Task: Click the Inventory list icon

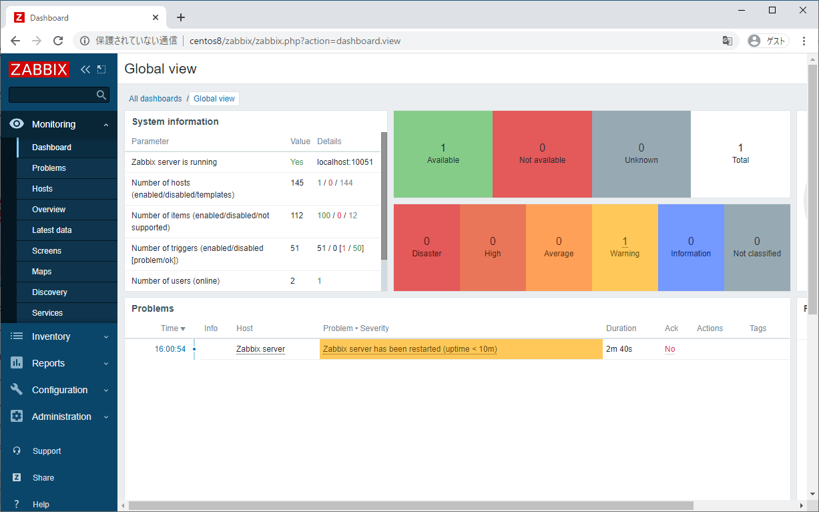Action: 17,336
